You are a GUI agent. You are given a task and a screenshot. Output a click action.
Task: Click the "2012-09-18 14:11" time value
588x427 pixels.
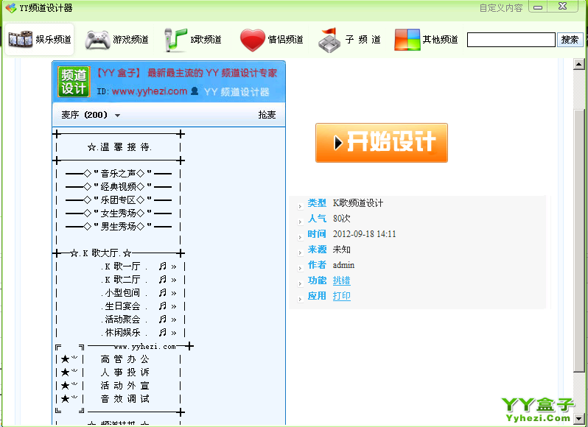click(x=364, y=234)
